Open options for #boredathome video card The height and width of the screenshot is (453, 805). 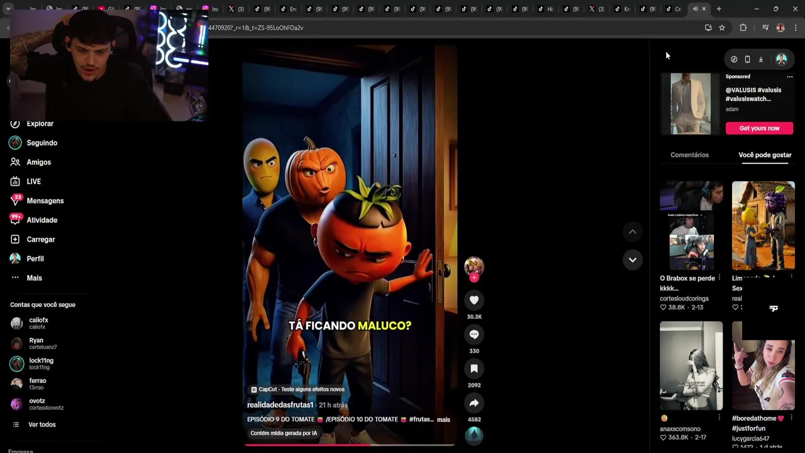click(791, 418)
